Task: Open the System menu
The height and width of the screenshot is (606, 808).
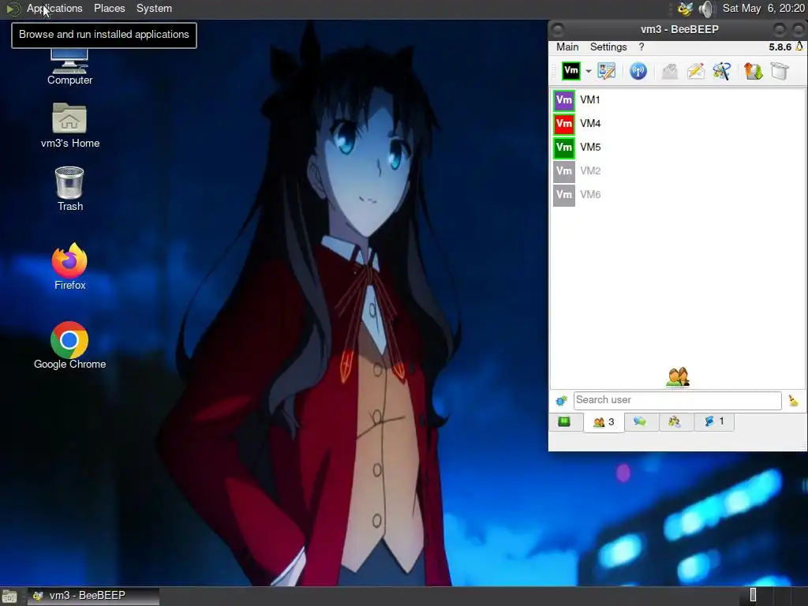Action: click(154, 8)
